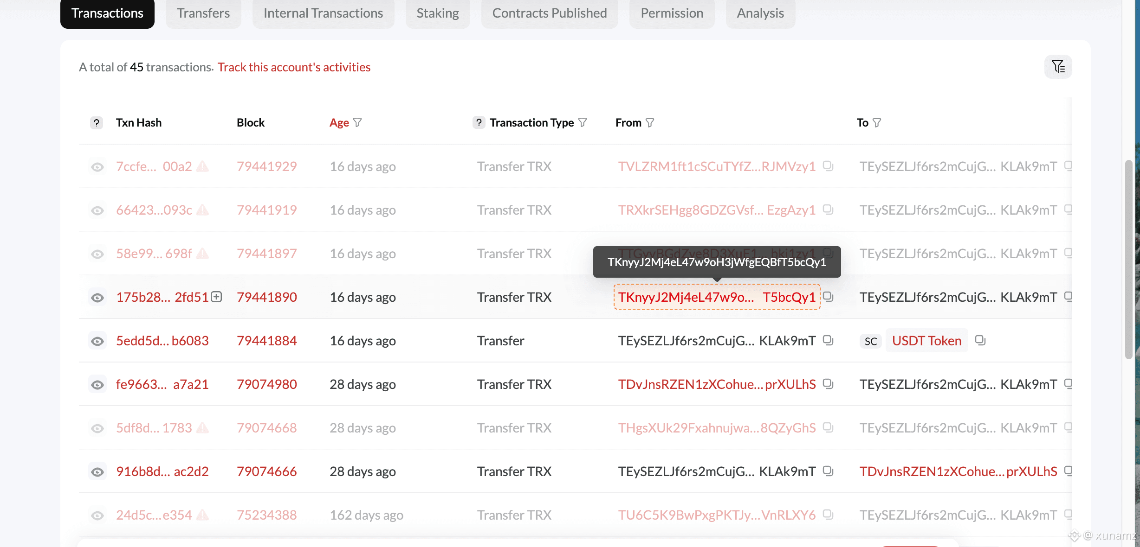Screen dimensions: 1140x547
Task: Click the warning icon beside 7ccfe...00a2
Action: point(202,166)
